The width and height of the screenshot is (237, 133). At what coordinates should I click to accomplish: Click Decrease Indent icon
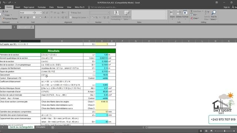(x=63, y=17)
